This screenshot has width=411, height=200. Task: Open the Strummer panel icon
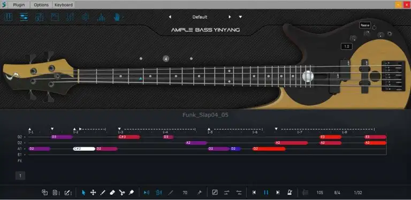39,17
